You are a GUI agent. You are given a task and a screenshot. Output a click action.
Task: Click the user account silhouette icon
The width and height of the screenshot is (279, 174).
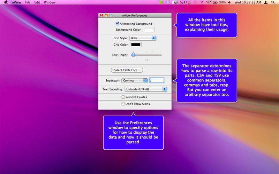(266, 2)
